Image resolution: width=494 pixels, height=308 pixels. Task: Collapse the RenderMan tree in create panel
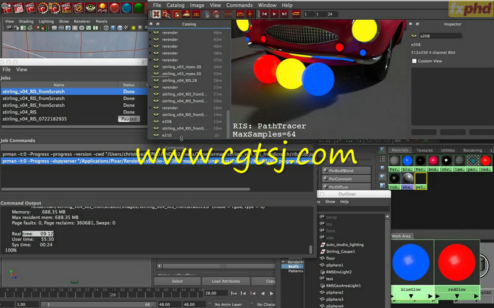coord(283,262)
